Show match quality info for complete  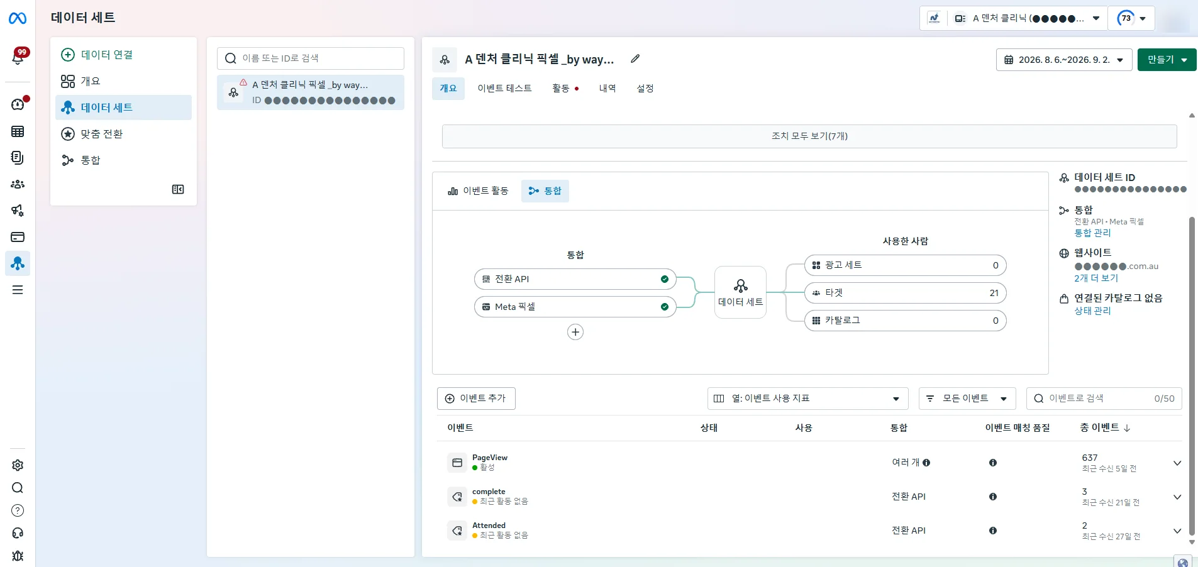click(993, 497)
